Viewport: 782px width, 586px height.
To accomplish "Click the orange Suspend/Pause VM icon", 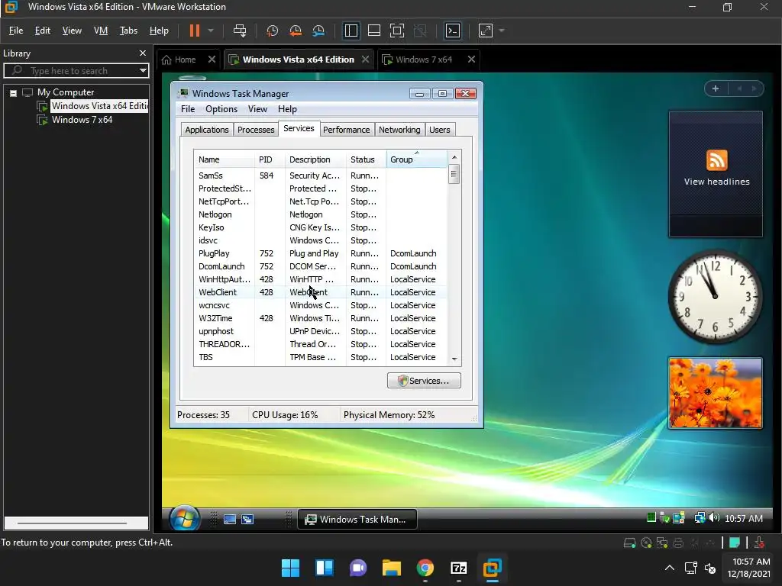I will click(195, 31).
